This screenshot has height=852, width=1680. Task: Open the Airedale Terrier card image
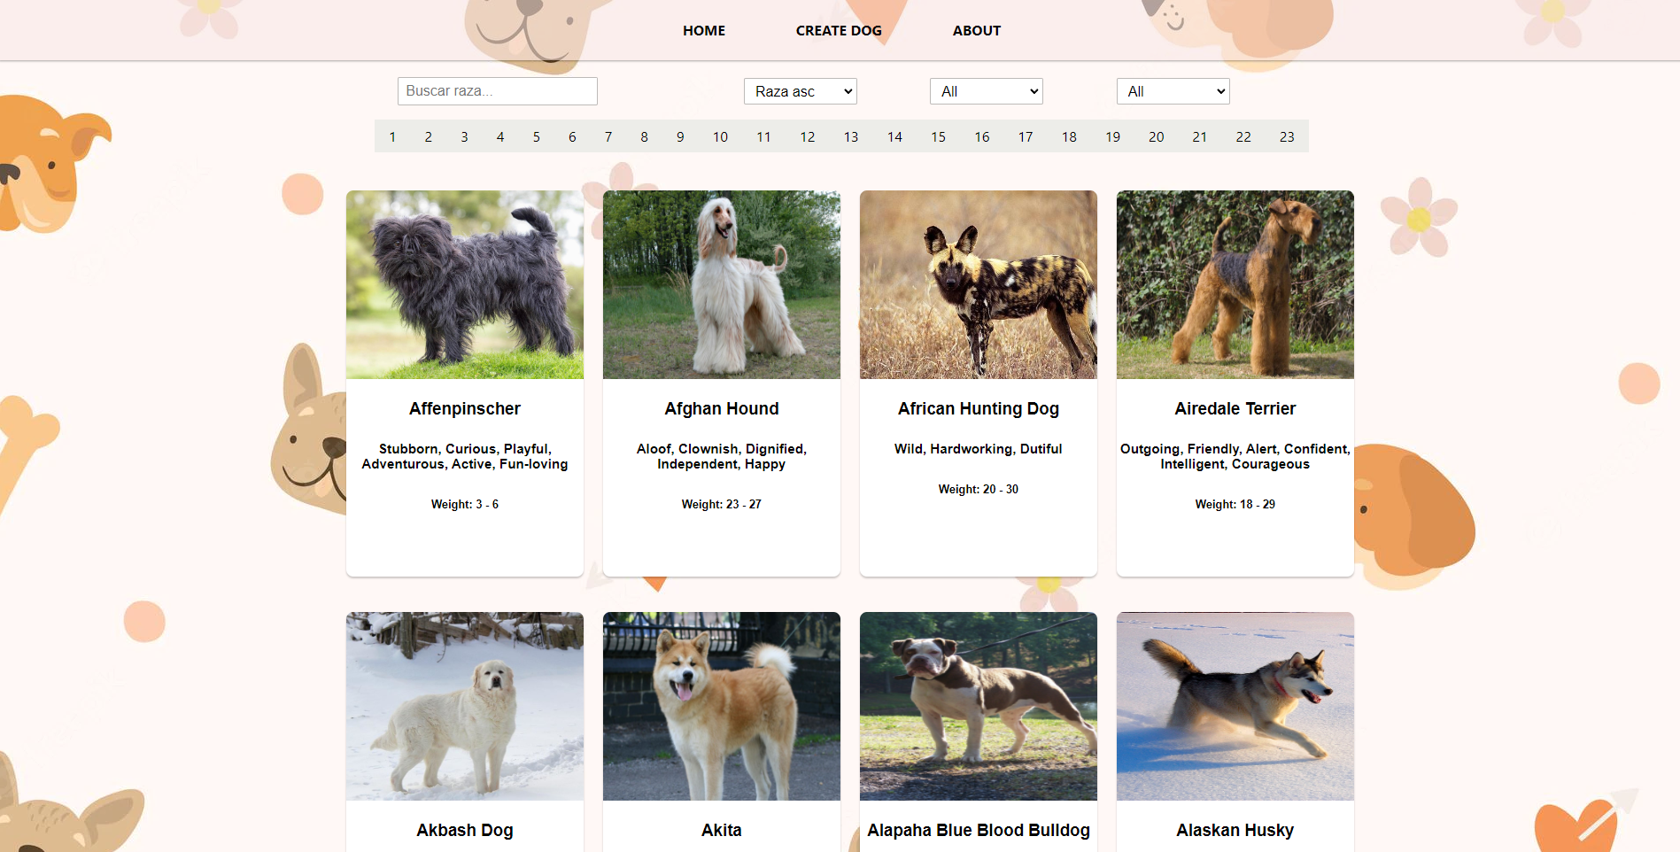1235,284
